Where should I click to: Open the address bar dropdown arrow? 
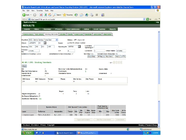144,19
